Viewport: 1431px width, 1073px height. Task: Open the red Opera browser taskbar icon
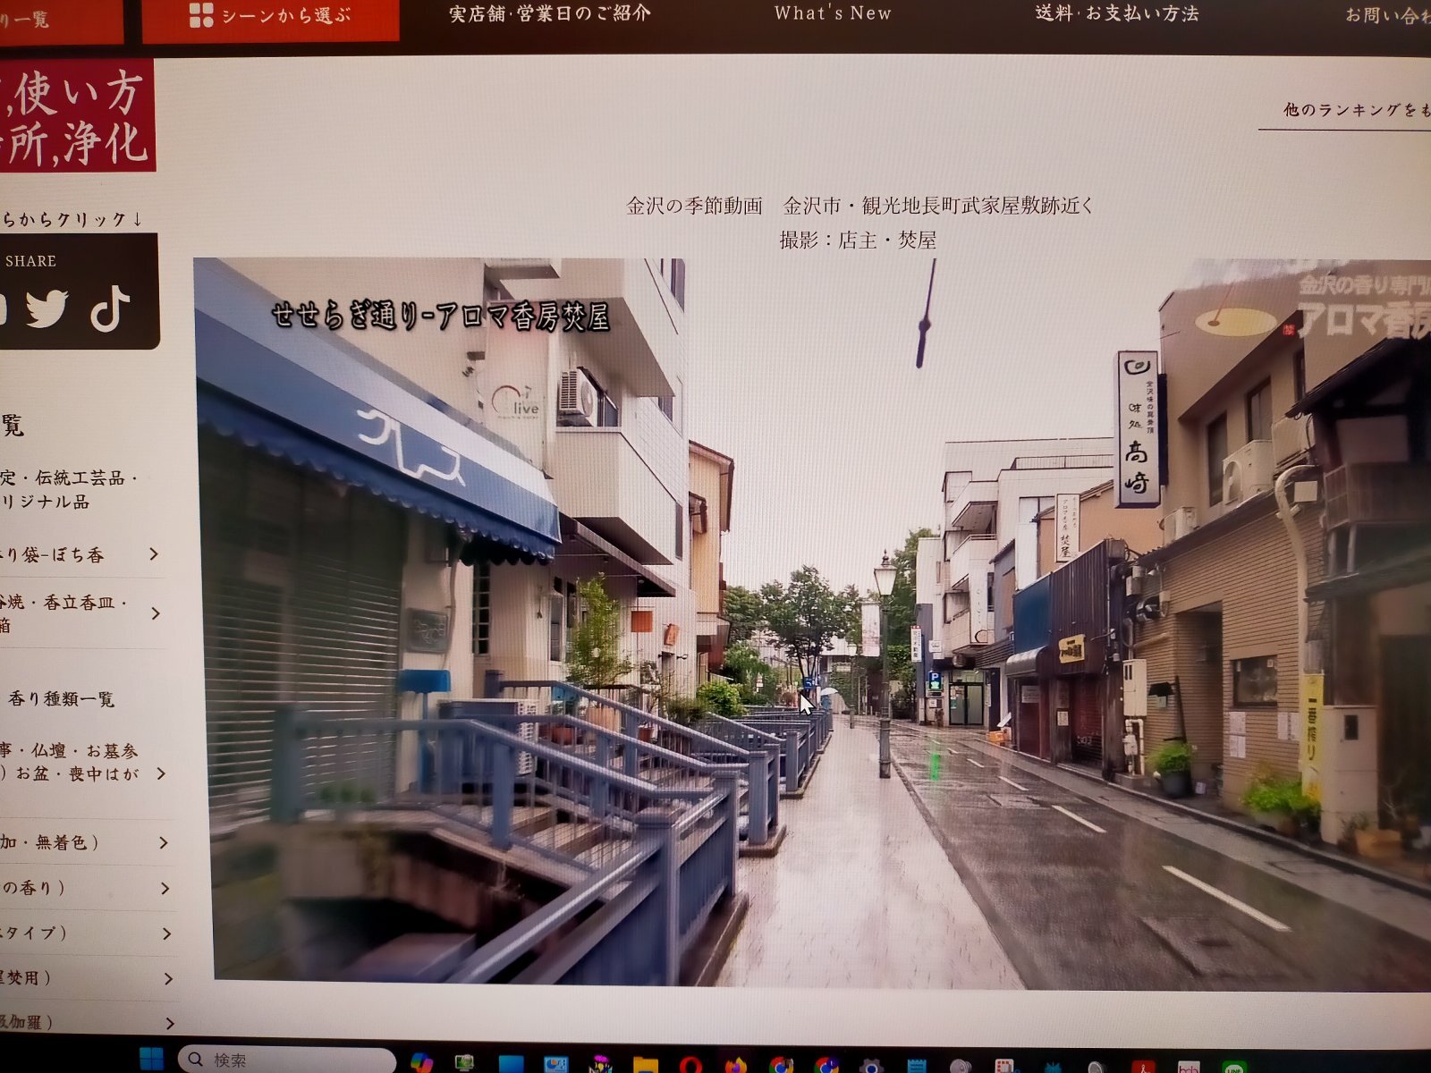click(690, 1066)
